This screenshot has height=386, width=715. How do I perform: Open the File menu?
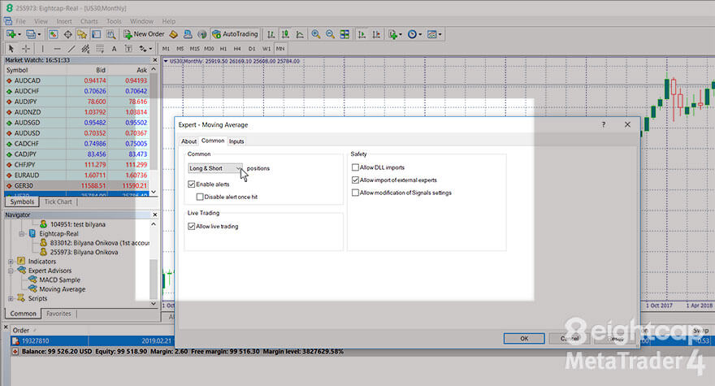(21, 21)
